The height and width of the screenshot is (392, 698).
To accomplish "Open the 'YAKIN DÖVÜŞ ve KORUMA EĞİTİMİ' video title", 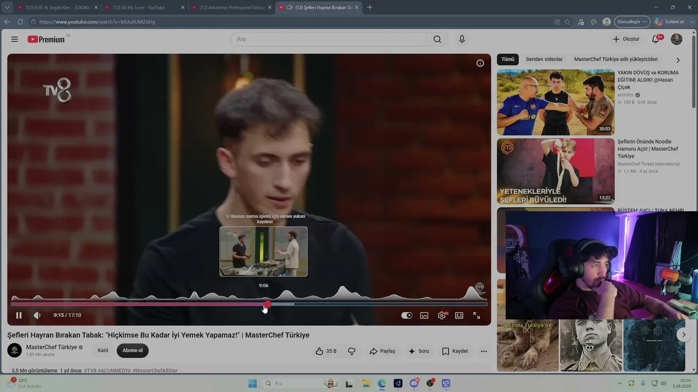I will (x=648, y=79).
